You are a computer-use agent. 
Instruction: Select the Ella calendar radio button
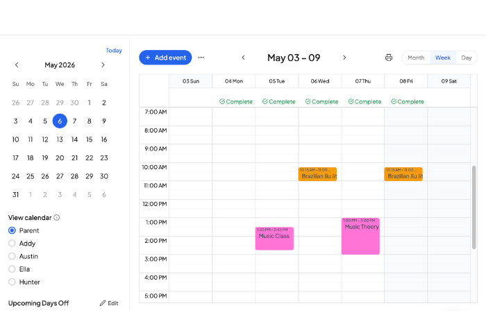[12, 269]
